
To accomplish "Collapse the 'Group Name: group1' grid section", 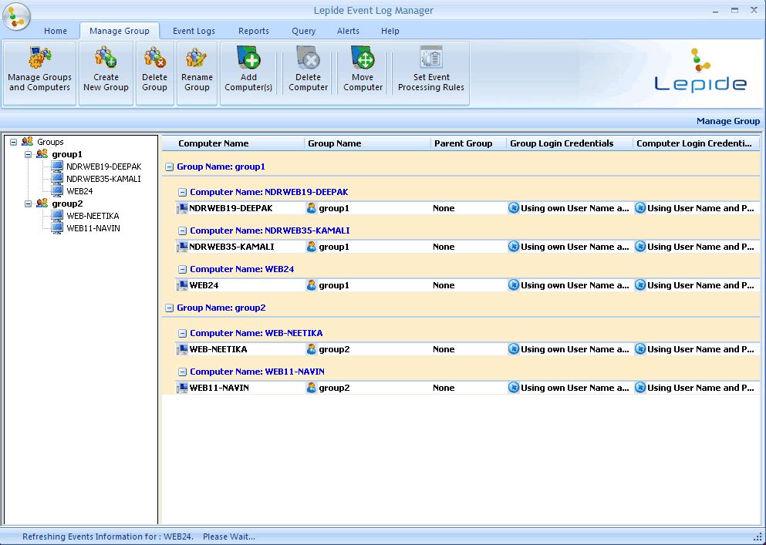I will pyautogui.click(x=170, y=167).
